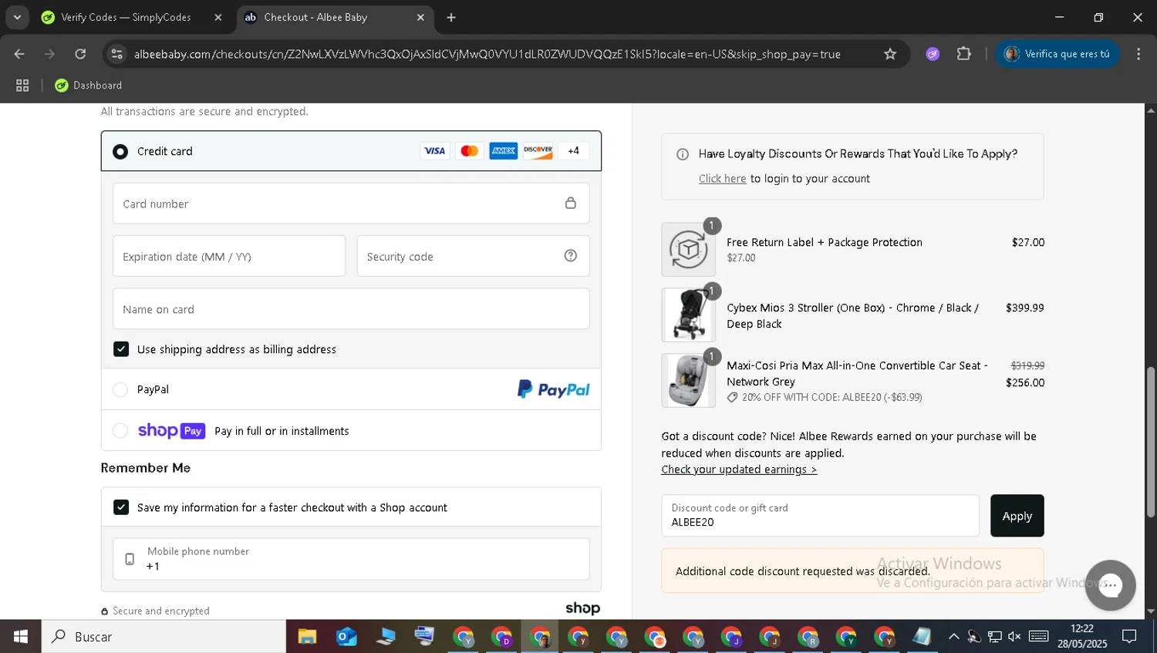Screen dimensions: 1157x653
Task: Click the Discount code or gift card field
Action: [820, 516]
